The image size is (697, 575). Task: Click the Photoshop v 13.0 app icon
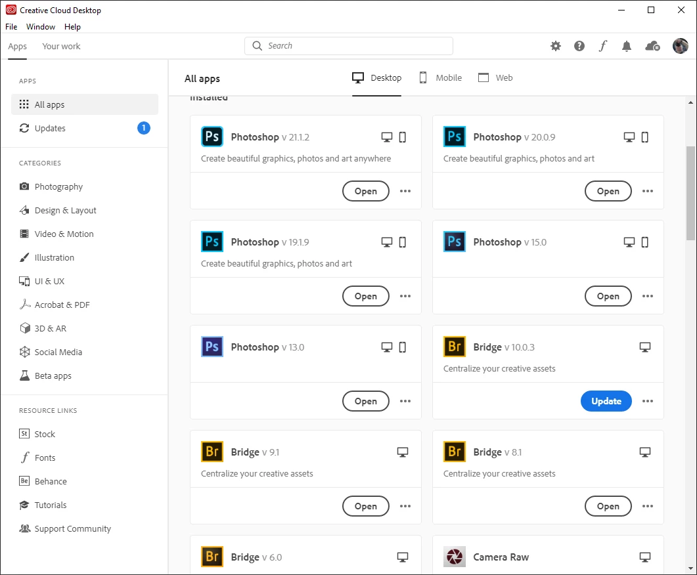212,347
